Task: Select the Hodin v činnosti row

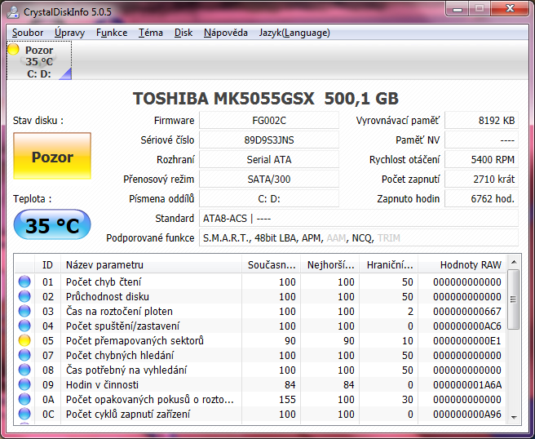Action: point(260,384)
